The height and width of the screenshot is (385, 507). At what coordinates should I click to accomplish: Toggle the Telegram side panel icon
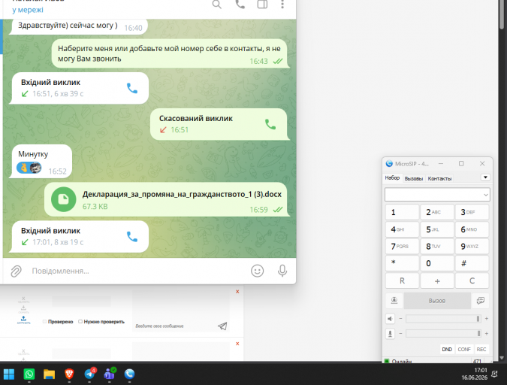(262, 5)
